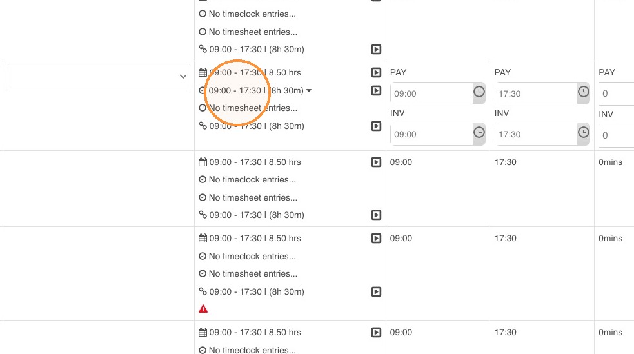Click the 0mins cell above the warning-icon row
The height and width of the screenshot is (354, 634).
pos(610,162)
